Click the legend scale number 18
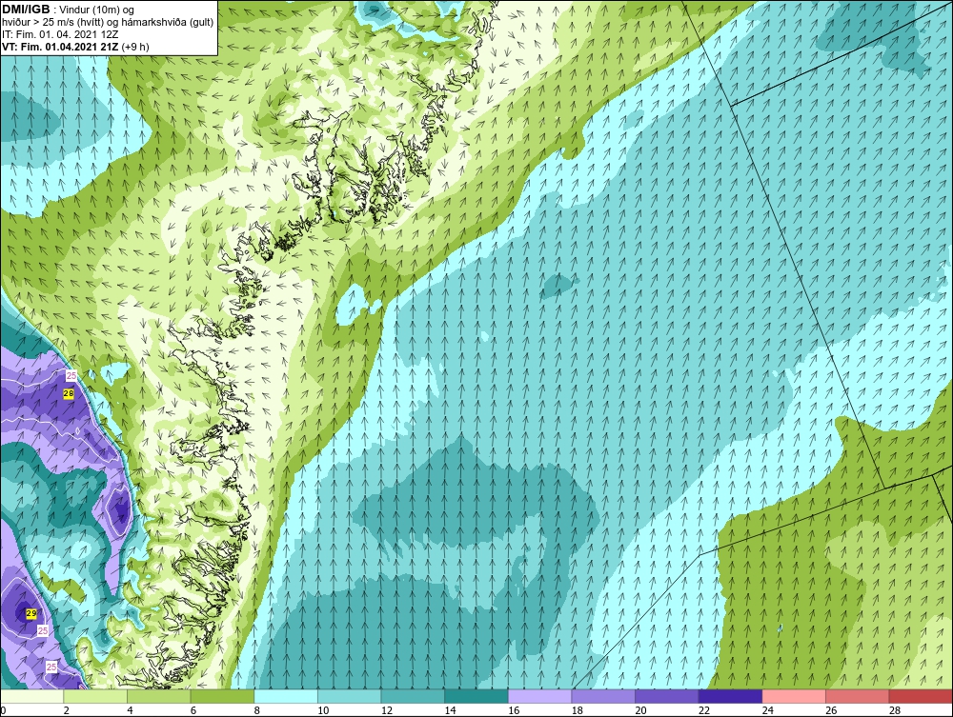Screen dimensions: 953x717 [x=577, y=710]
